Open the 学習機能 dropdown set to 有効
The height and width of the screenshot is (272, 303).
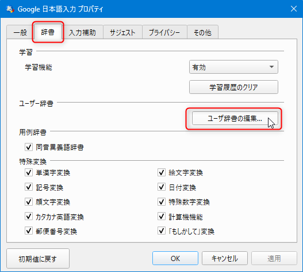(233, 67)
